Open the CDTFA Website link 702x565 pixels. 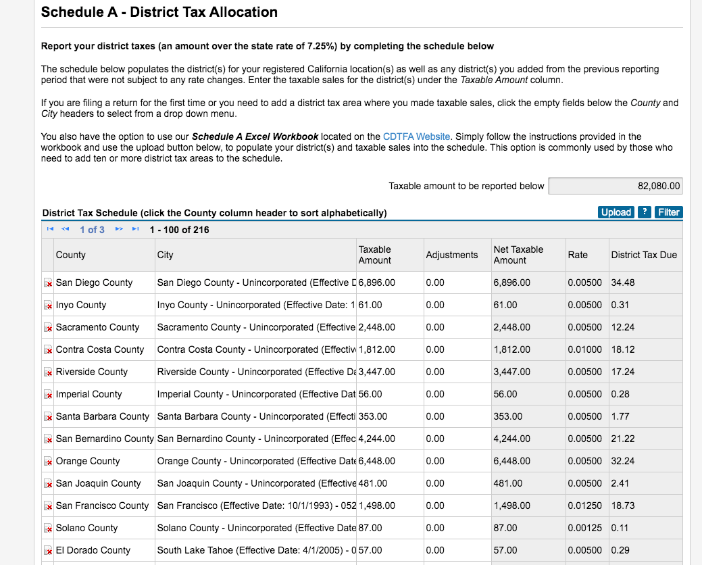click(x=416, y=137)
